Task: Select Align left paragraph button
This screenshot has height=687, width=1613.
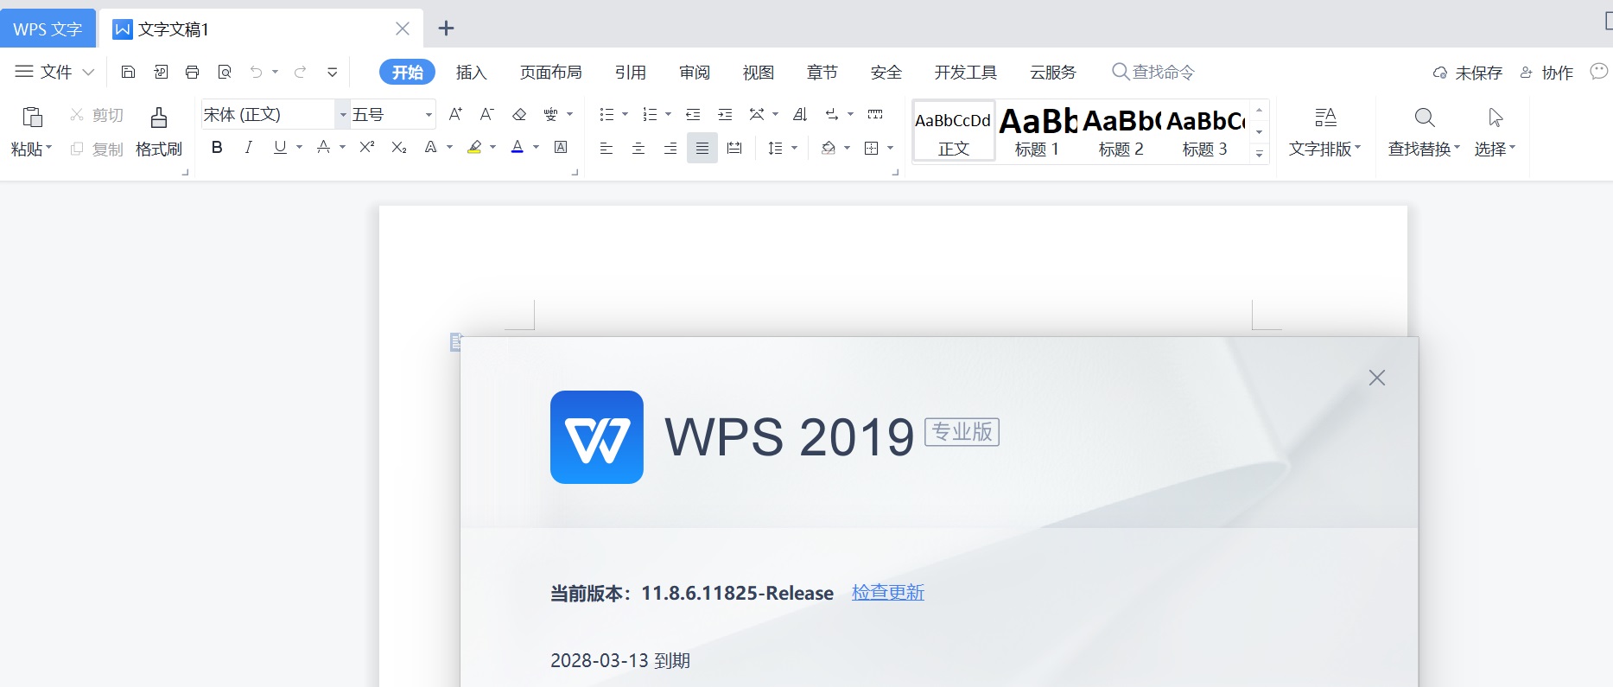Action: click(x=606, y=149)
